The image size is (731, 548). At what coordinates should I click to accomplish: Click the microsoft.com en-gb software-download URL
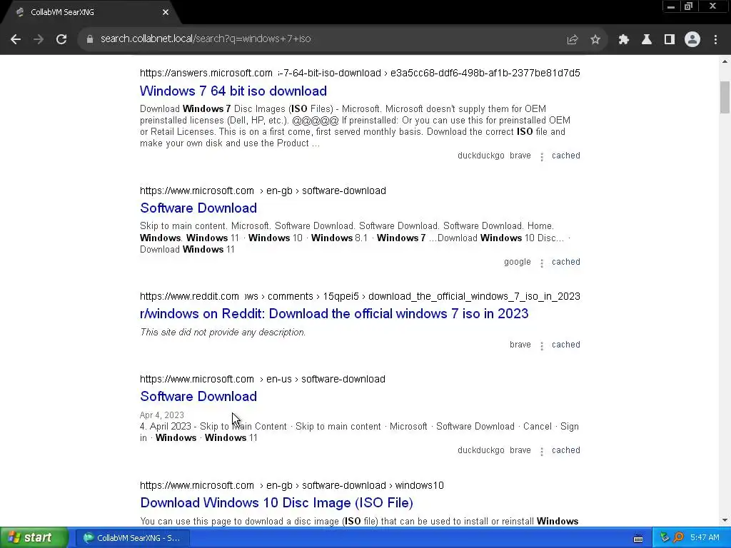pos(263,191)
